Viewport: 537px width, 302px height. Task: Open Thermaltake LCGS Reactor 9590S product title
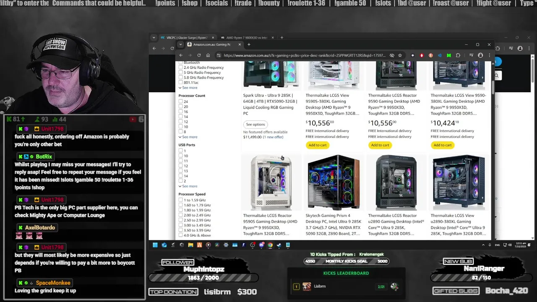pos(271,224)
